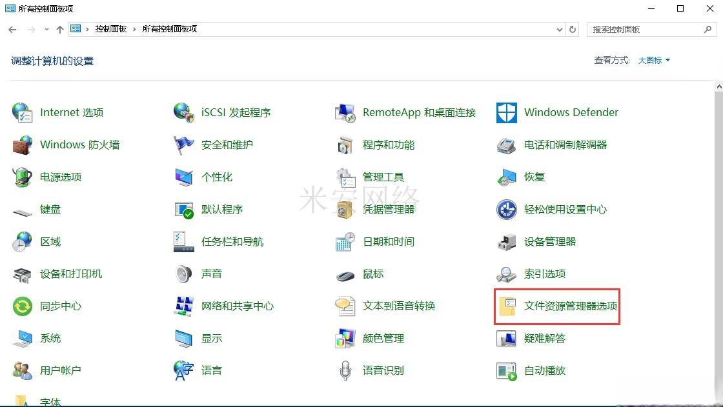This screenshot has width=723, height=407.
Task: Click the search magnifier icon
Action: pyautogui.click(x=708, y=30)
